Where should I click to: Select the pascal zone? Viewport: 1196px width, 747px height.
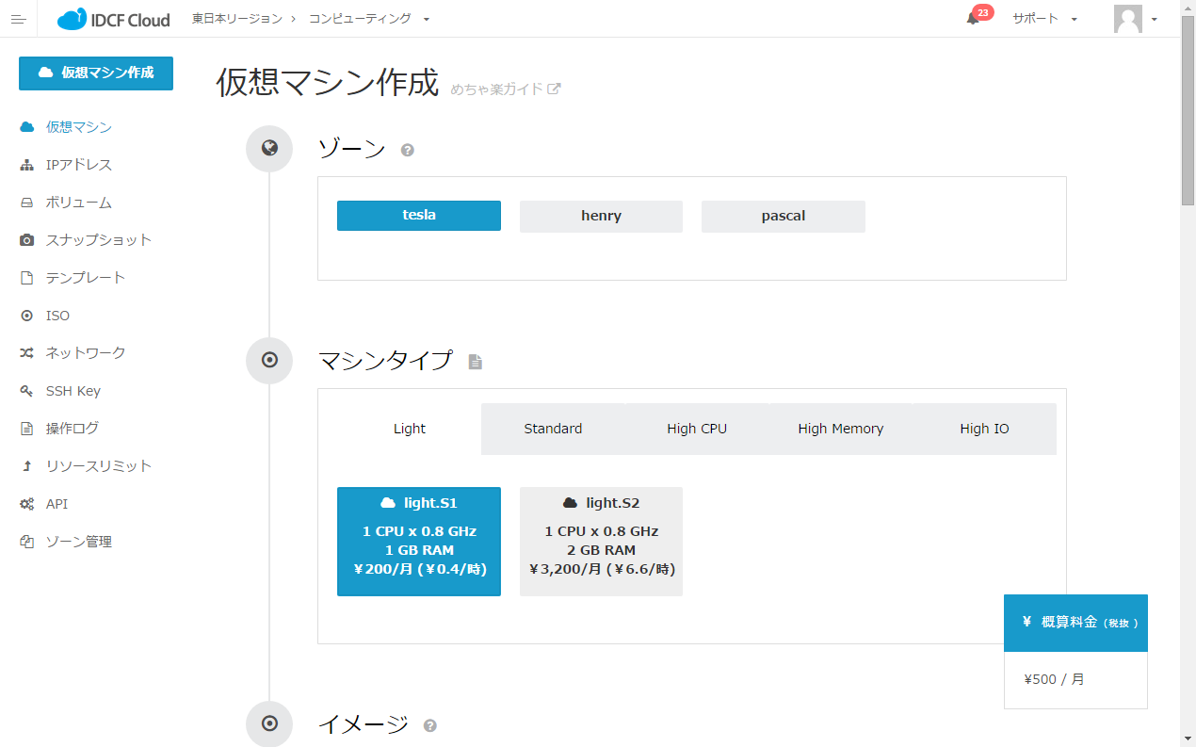[x=783, y=216]
